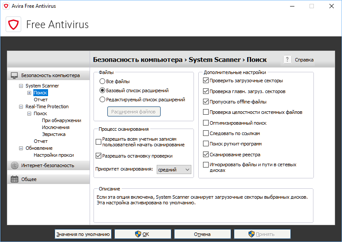Viewport: 342px width, 242px height.
Task: Minimize the Avira window
Action: click(292, 6)
